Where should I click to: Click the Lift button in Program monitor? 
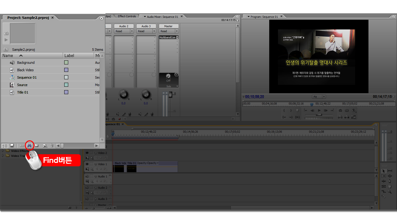pyautogui.click(x=340, y=117)
